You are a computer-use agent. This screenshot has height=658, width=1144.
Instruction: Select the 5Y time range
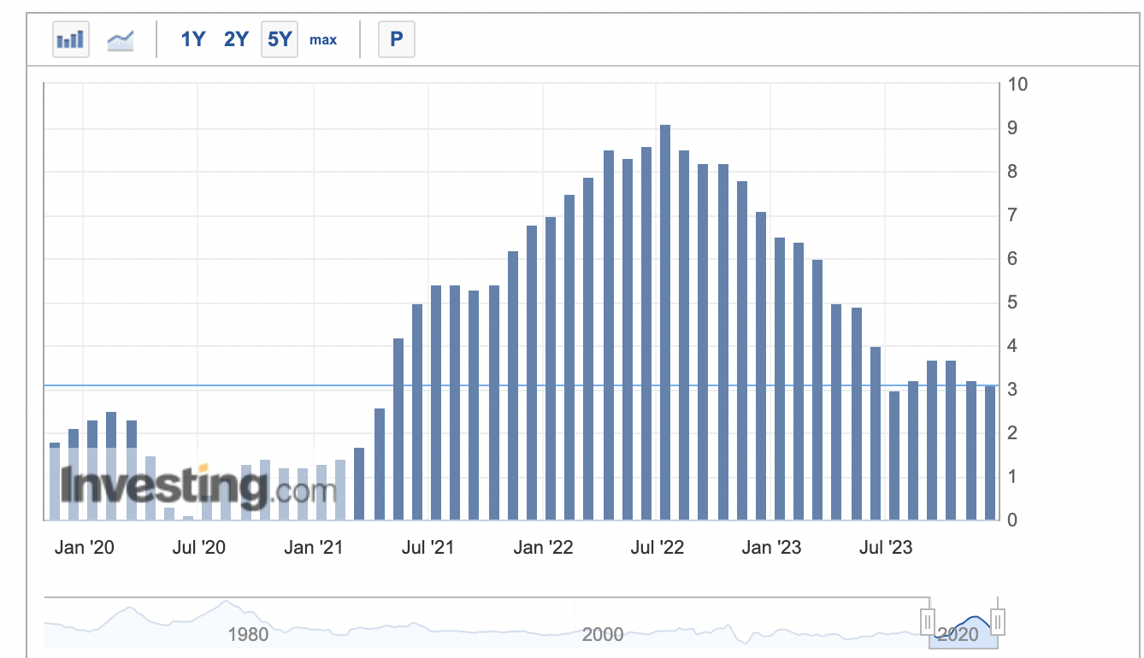point(280,39)
